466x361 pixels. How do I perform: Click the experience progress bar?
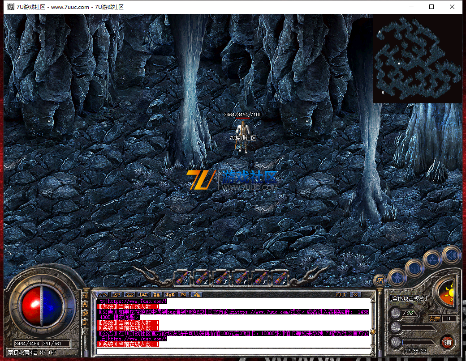pos(419,328)
